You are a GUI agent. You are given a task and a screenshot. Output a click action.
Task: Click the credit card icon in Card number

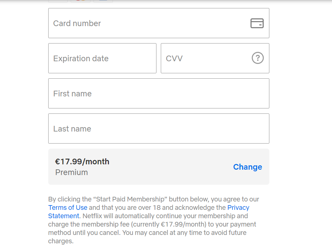pyautogui.click(x=257, y=23)
